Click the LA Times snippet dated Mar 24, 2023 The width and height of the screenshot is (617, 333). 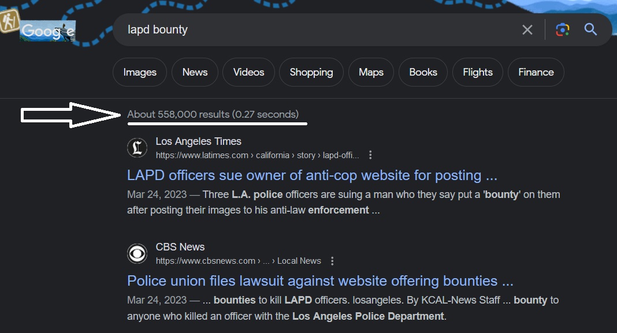point(344,203)
